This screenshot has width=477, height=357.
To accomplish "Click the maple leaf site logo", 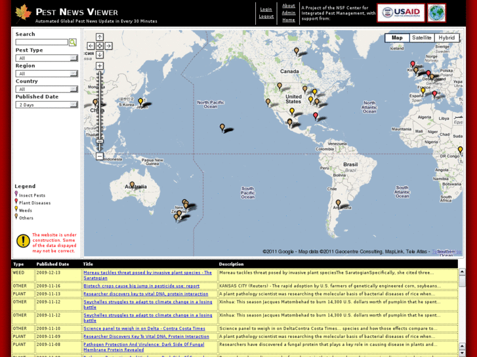I will coord(24,13).
